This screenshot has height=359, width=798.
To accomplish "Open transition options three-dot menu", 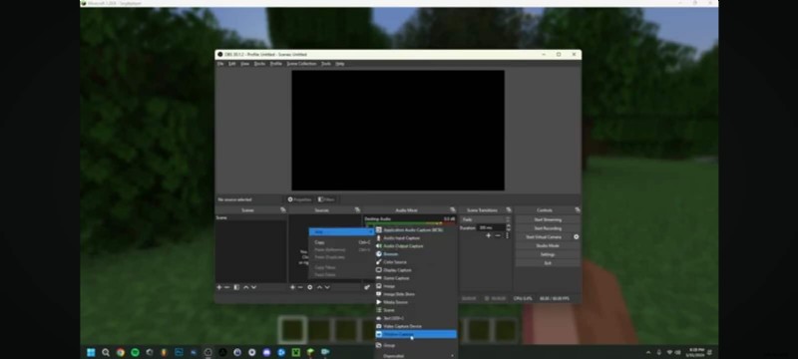I will point(507,236).
